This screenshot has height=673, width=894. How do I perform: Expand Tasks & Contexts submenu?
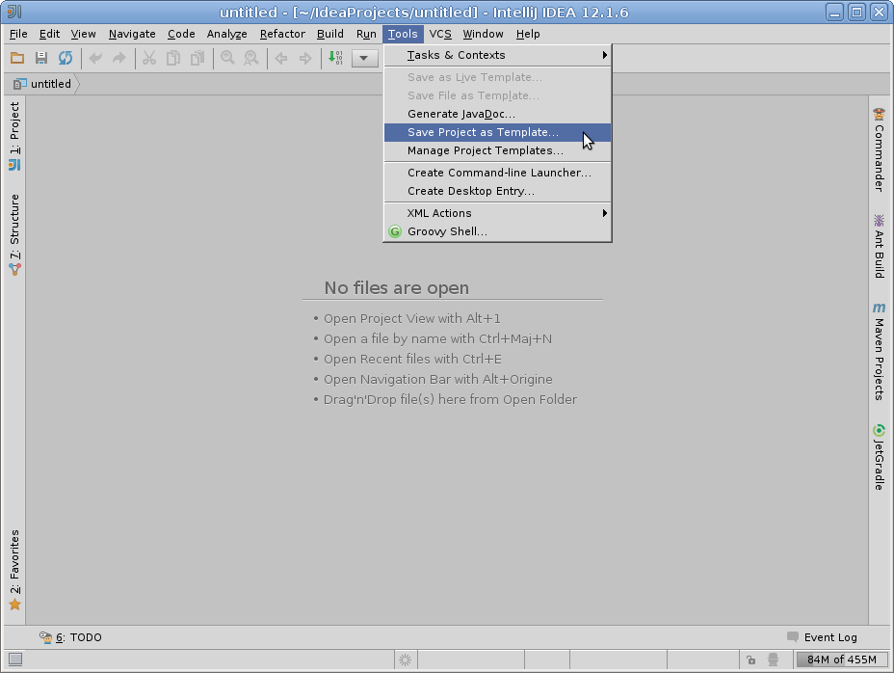[497, 55]
